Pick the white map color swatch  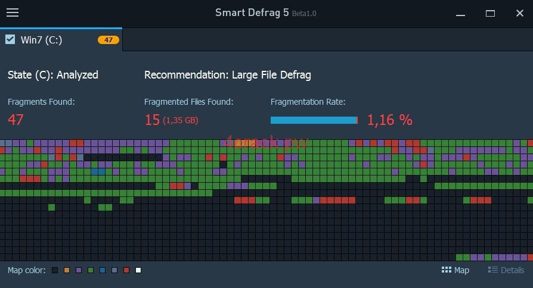pyautogui.click(x=138, y=270)
